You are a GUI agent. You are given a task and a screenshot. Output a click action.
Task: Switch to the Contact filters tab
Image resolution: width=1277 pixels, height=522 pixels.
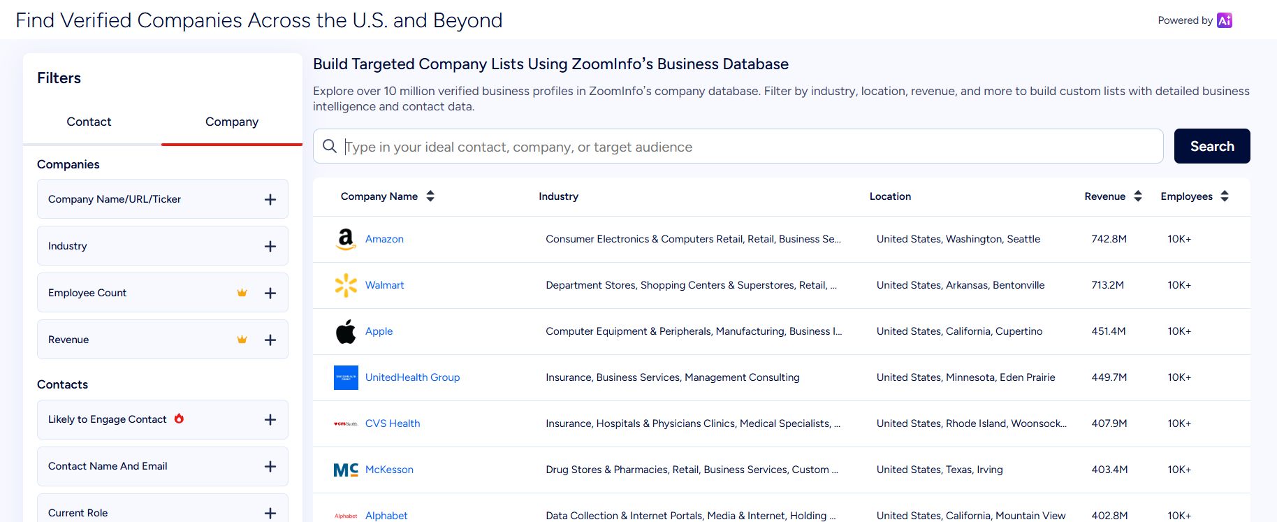tap(89, 122)
